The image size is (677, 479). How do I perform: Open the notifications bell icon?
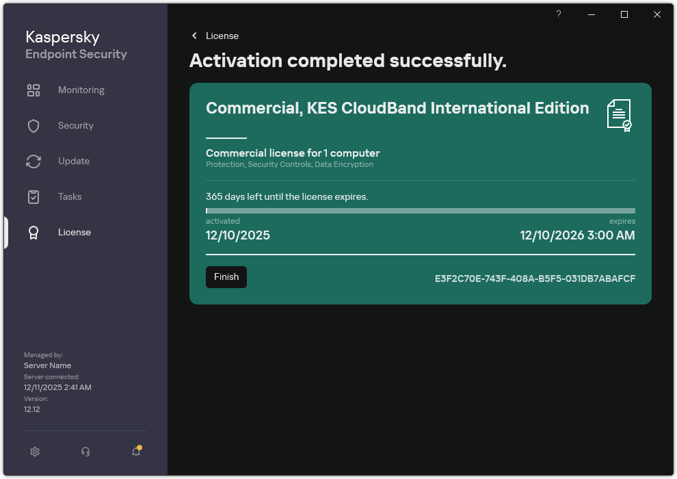coord(135,452)
